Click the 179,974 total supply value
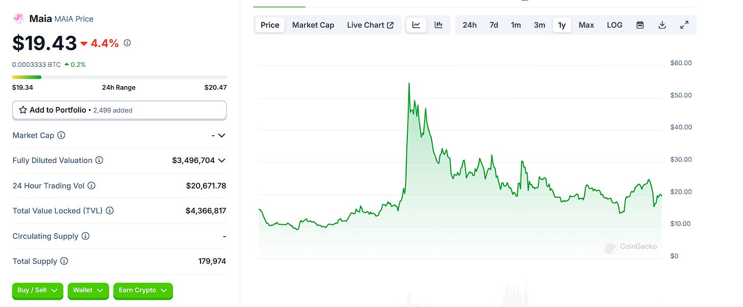 [x=212, y=261]
